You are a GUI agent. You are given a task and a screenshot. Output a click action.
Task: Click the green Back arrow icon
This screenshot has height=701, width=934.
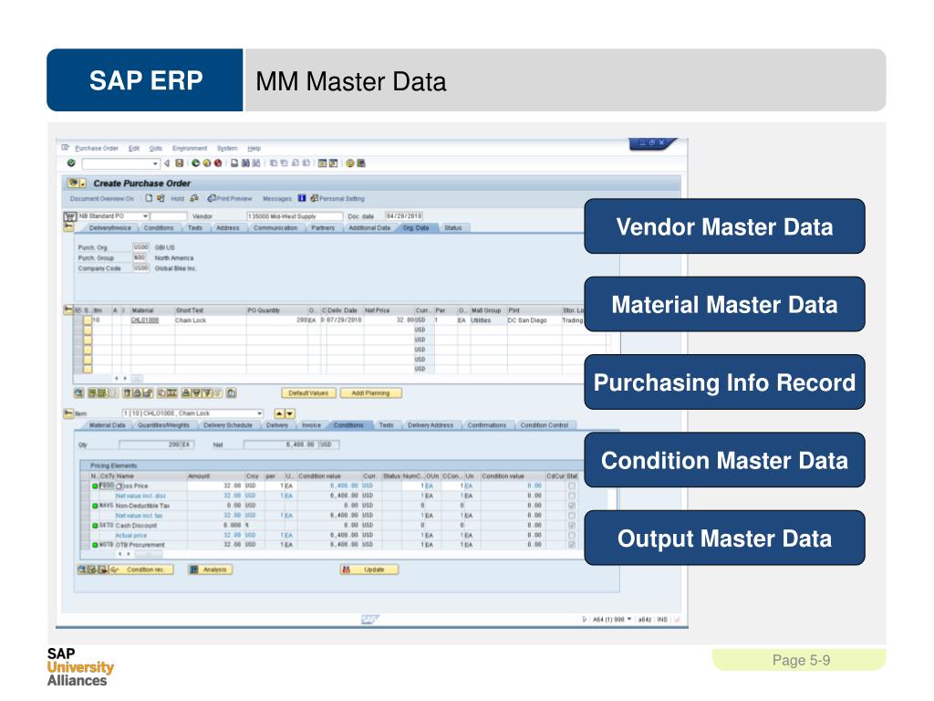click(x=195, y=163)
